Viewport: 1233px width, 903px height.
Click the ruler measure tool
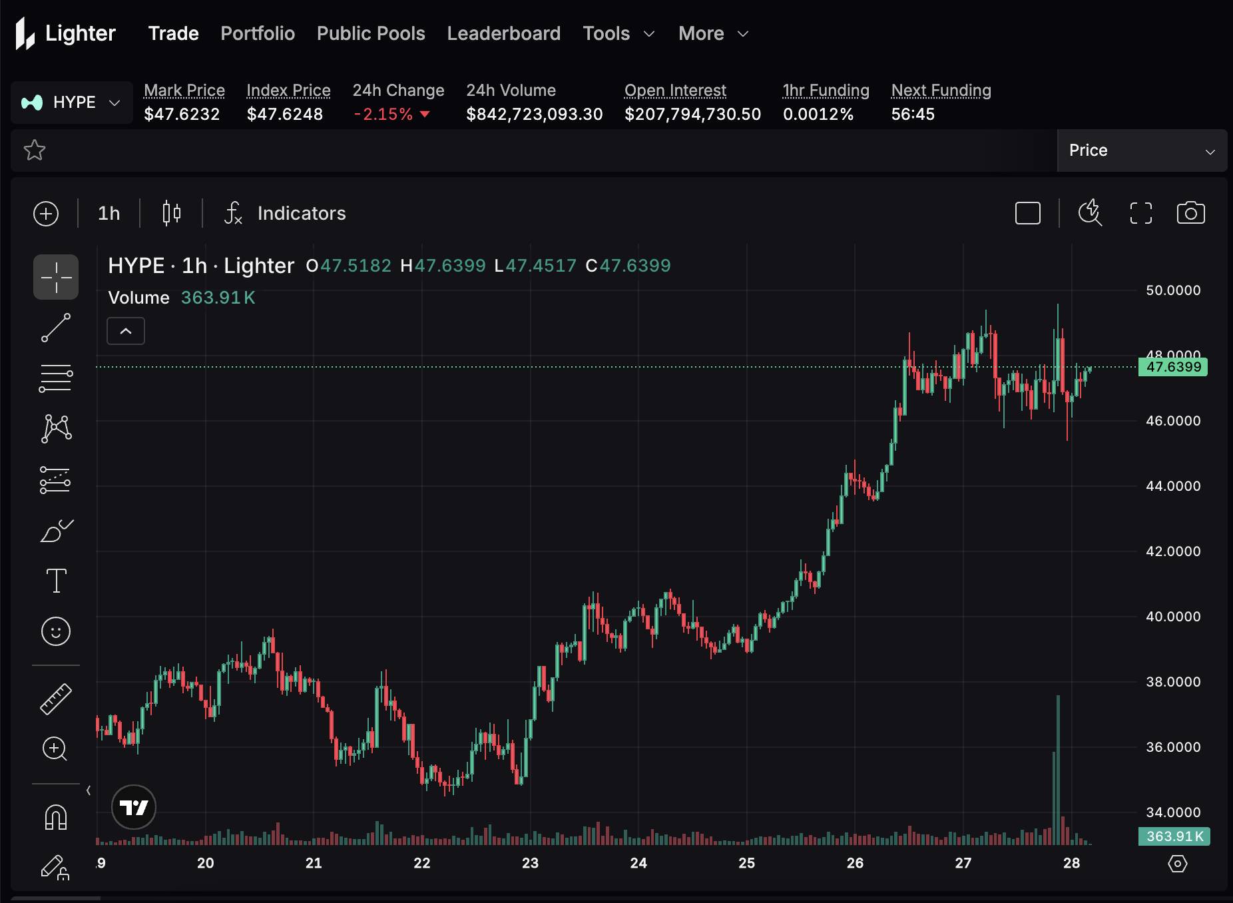tap(56, 699)
